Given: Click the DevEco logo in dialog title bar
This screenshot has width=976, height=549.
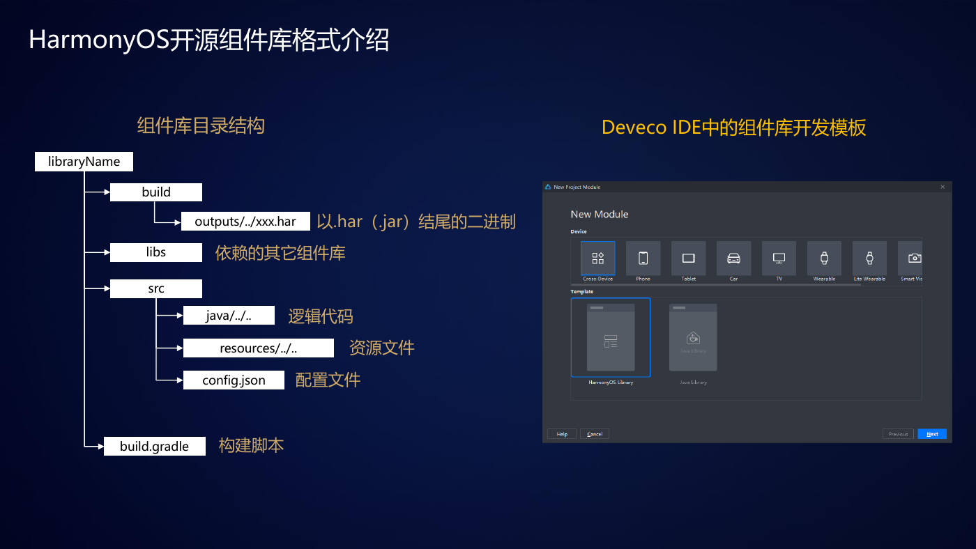Looking at the screenshot, I should click(549, 187).
